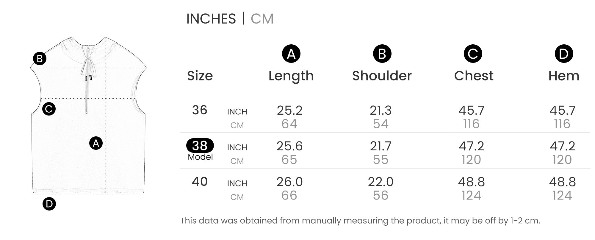This screenshot has width=595, height=240.
Task: Click the D marker below vest hem
Action: click(49, 204)
